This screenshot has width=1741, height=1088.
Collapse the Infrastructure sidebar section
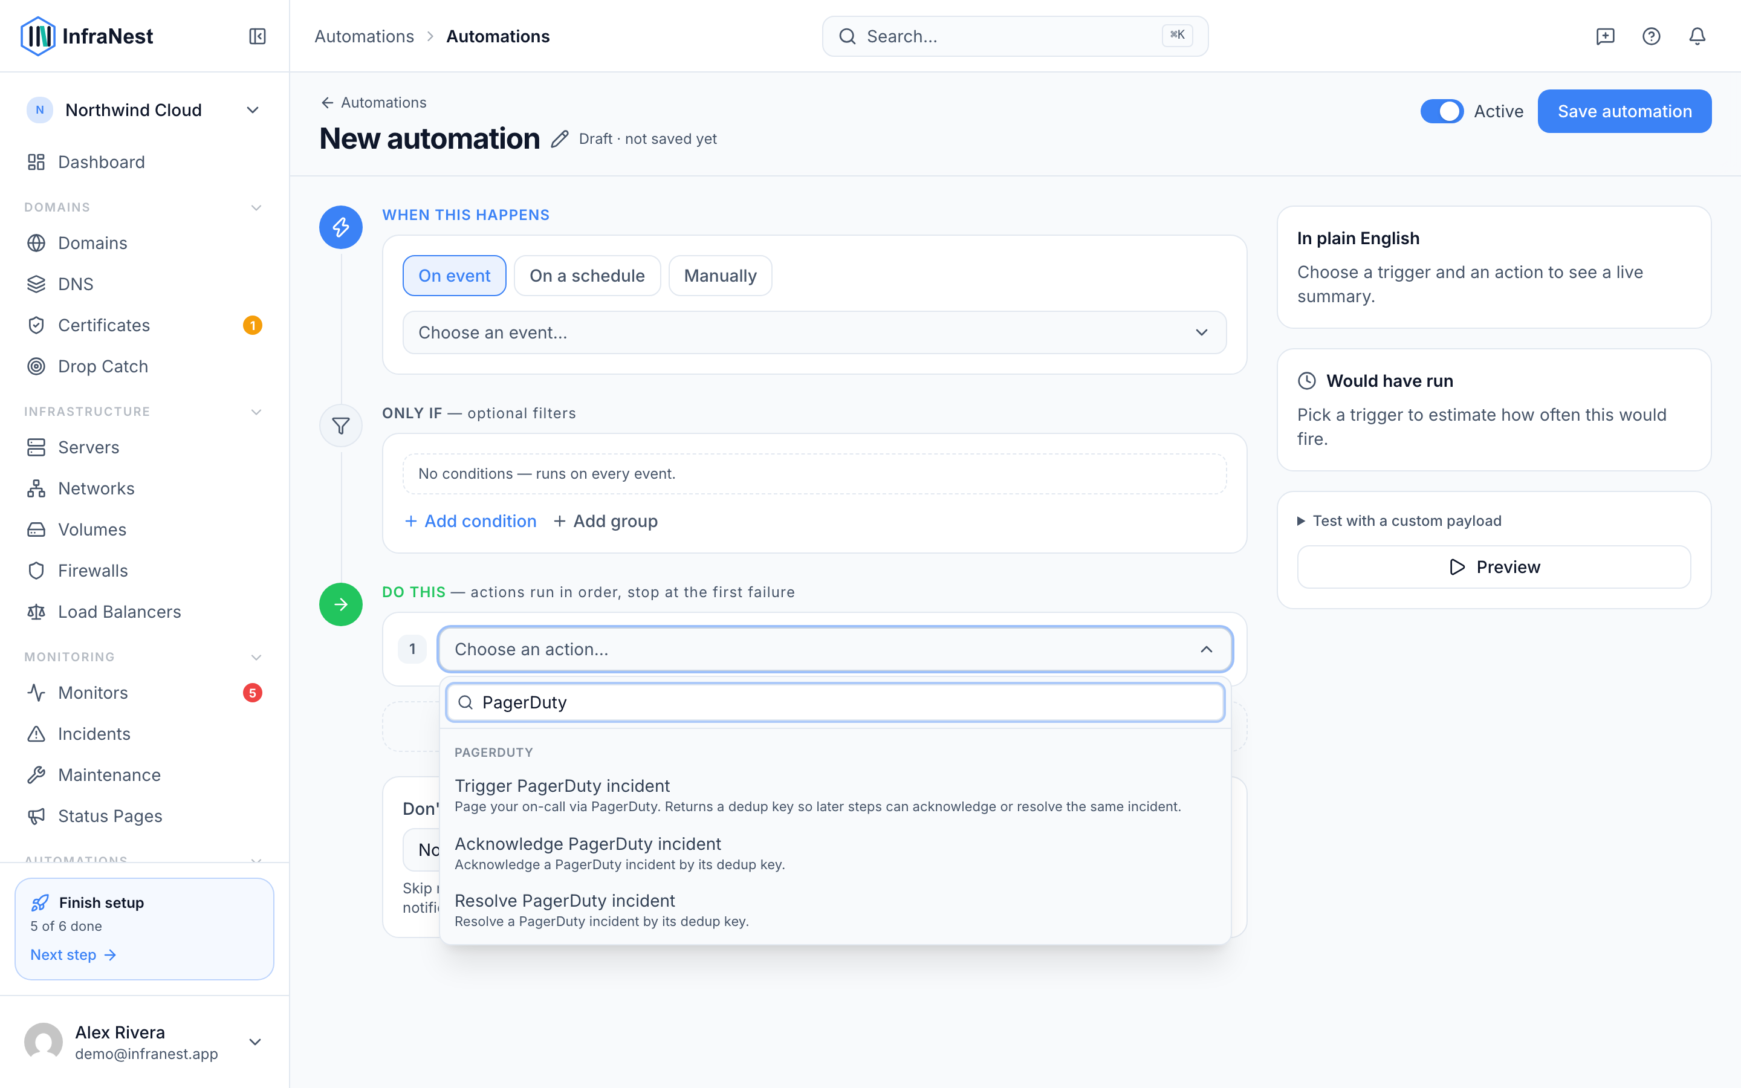coord(256,412)
